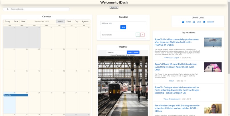Switch calendar to Week view
This screenshot has height=116, width=230.
pyautogui.click(x=69, y=22)
